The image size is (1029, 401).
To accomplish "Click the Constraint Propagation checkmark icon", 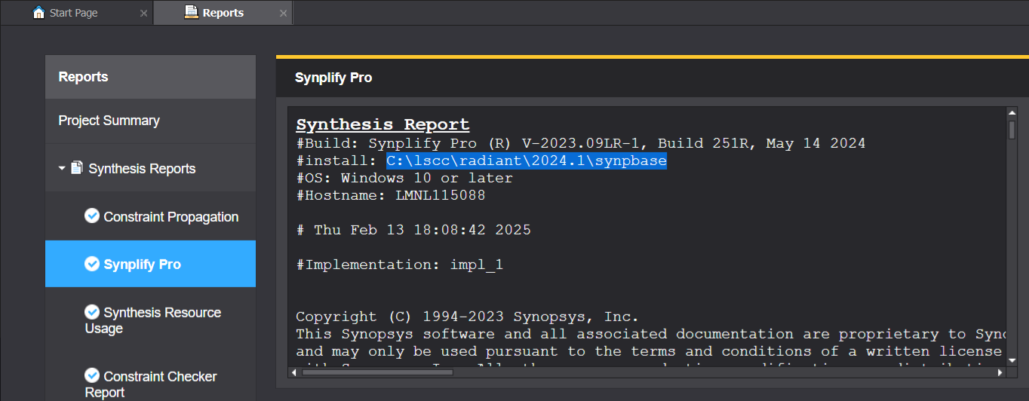I will click(92, 216).
